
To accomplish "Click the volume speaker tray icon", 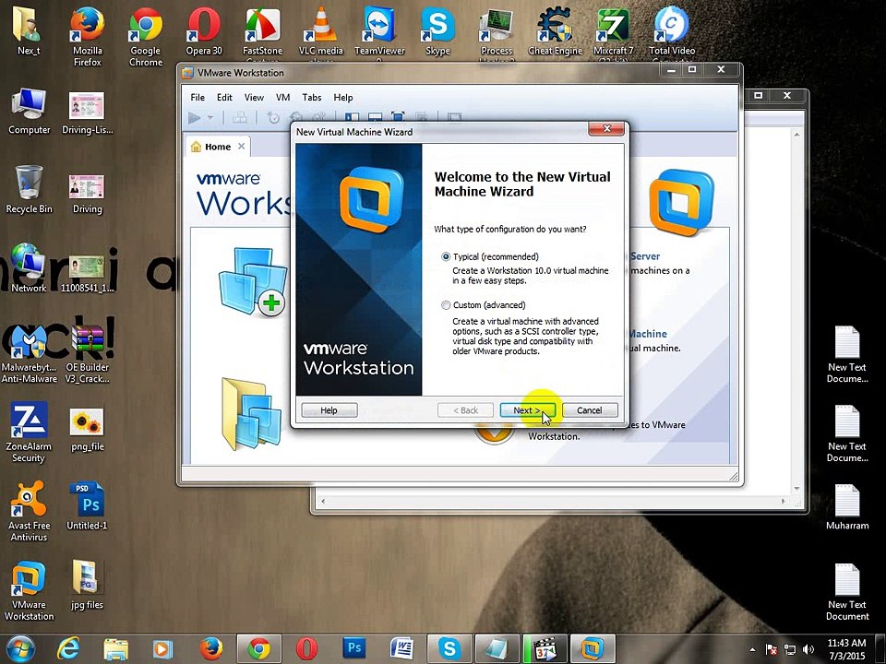I will [x=808, y=650].
